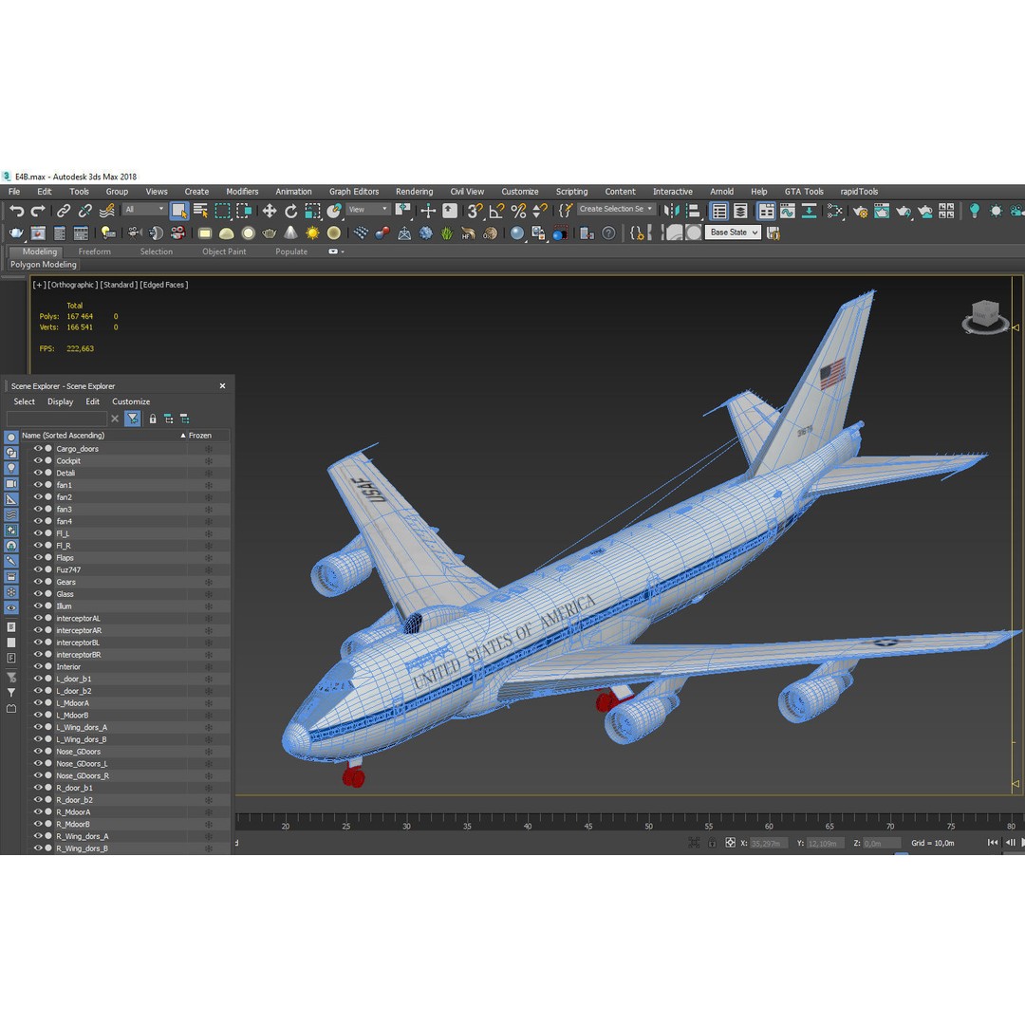Click the Align tool icon
Viewport: 1025px width, 1025px height.
[x=693, y=211]
